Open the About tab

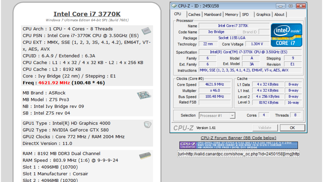279,15
